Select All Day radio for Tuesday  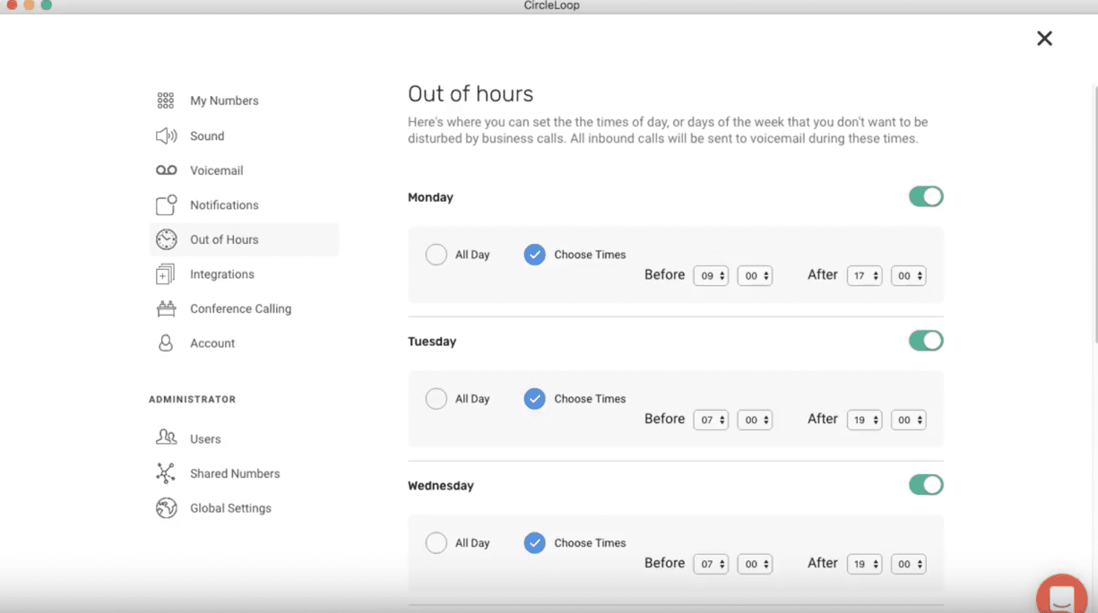point(436,399)
